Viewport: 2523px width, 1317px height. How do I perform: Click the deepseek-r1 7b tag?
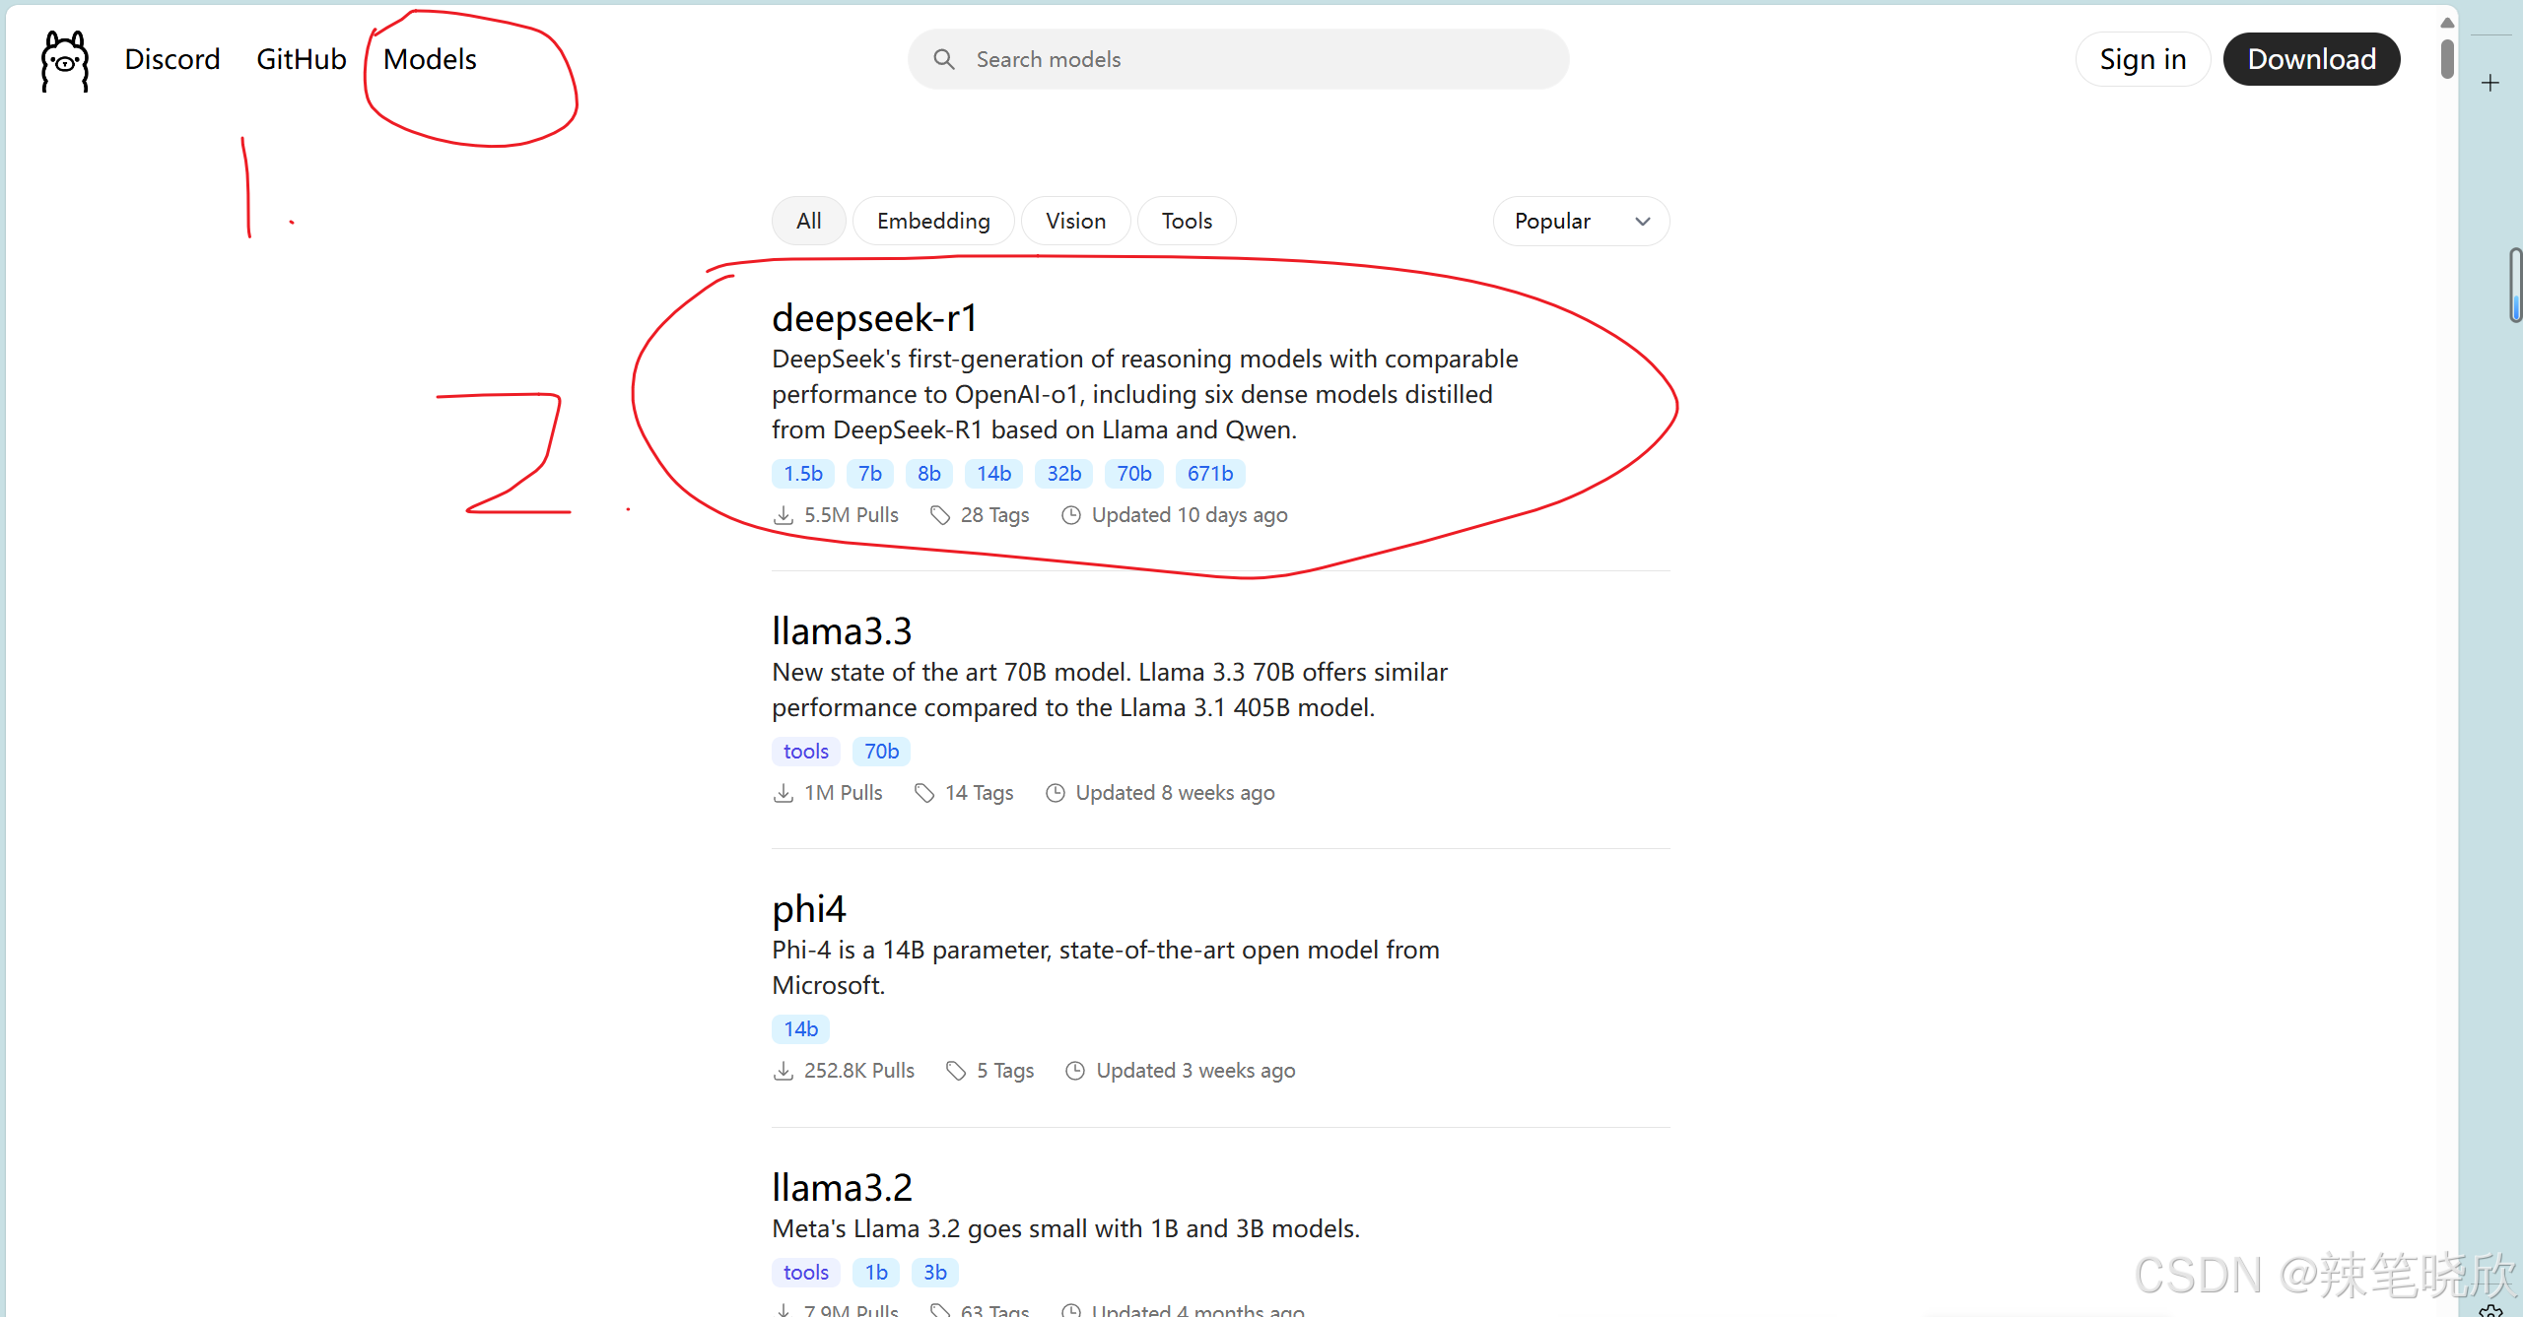click(x=869, y=474)
